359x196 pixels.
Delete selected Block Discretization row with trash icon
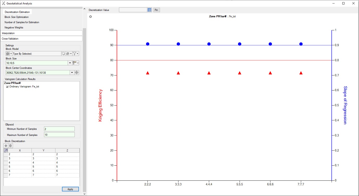tap(10, 146)
